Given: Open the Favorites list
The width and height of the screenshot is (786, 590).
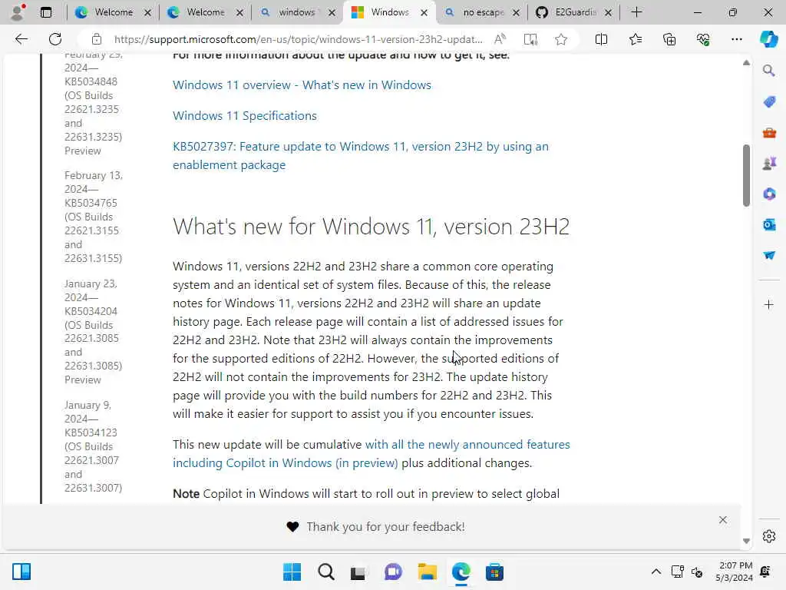Looking at the screenshot, I should coord(635,39).
